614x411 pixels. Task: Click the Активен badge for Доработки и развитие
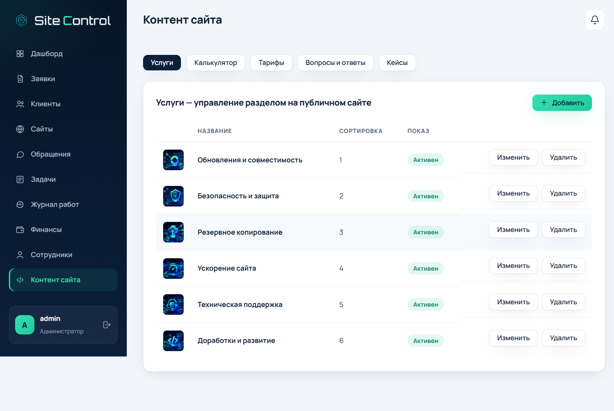(x=426, y=341)
